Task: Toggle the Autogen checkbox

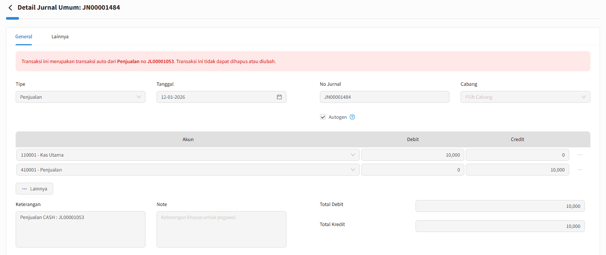Action: (x=323, y=117)
